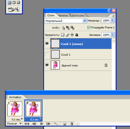This screenshot has width=130, height=129.
Task: Click animation palette scroll left arrow
Action: pyautogui.click(x=77, y=124)
